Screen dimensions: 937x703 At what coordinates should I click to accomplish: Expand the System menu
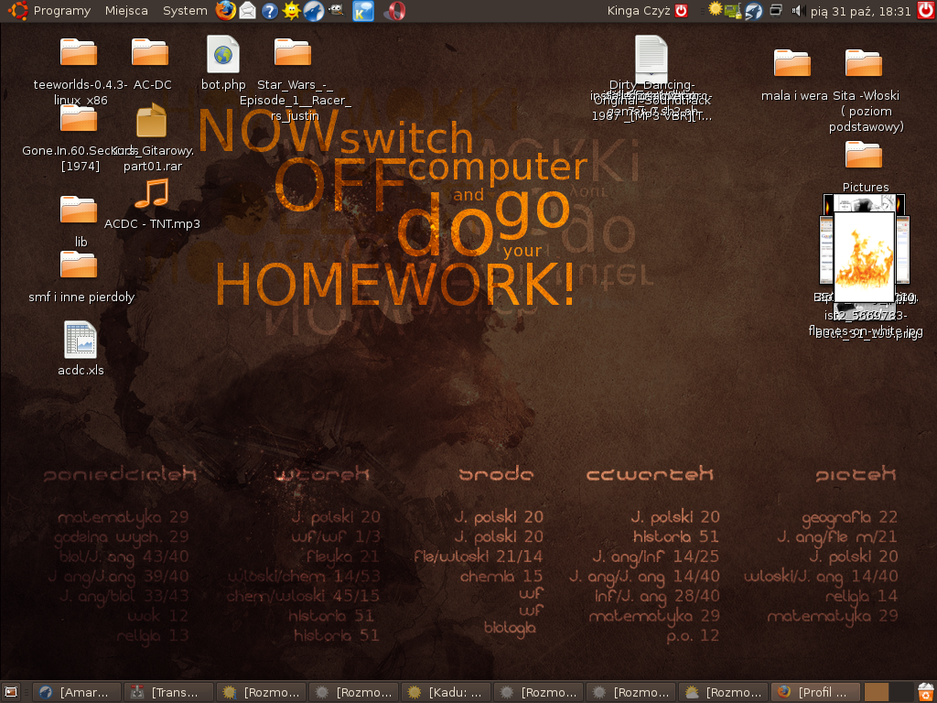(x=185, y=11)
